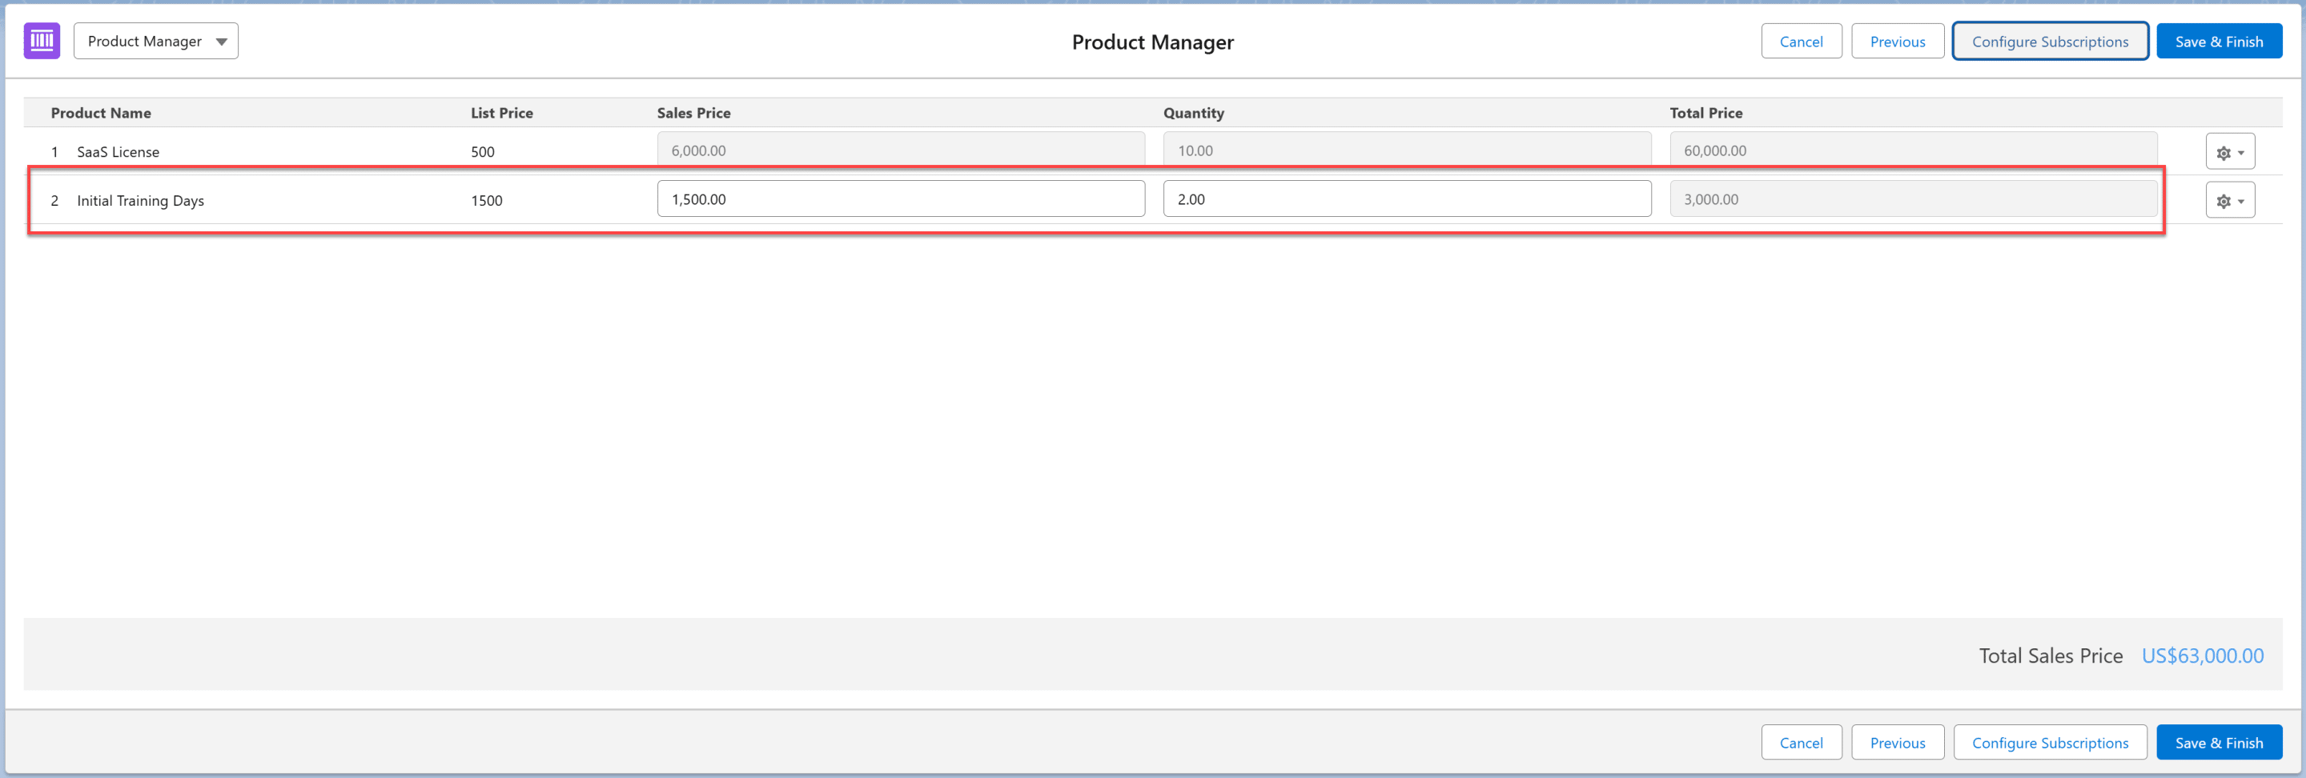
Task: Click the purple Product Manager app icon
Action: pos(41,41)
